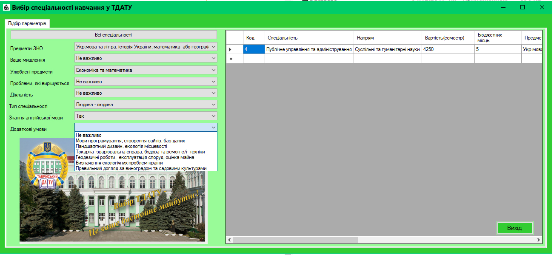The image size is (554, 255).
Task: Click the new row asterisk selector
Action: pos(234,59)
